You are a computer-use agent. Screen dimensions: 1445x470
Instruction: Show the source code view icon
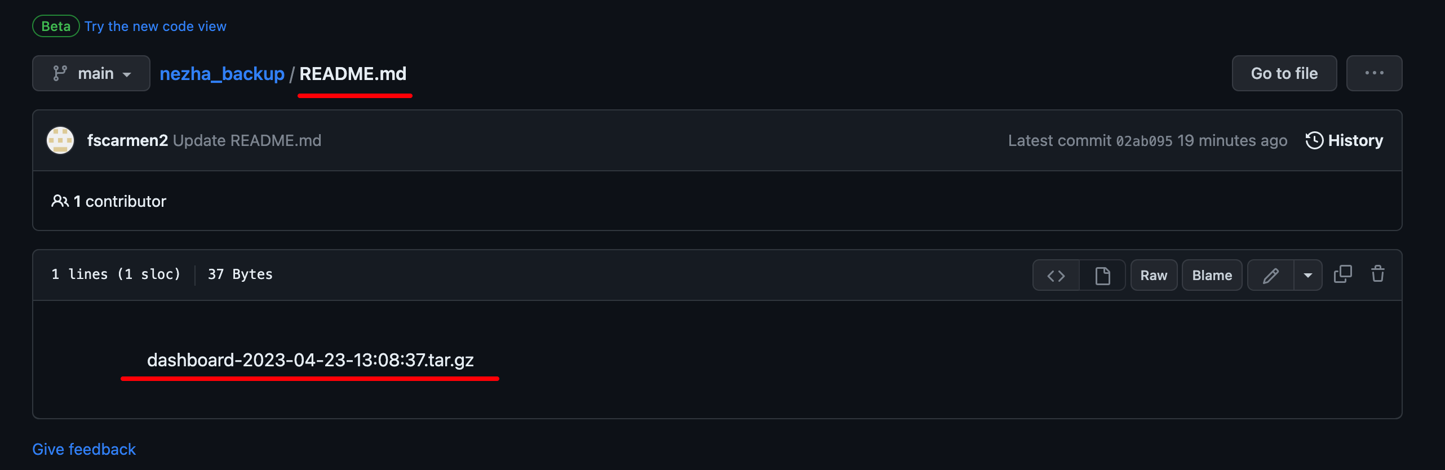1056,276
